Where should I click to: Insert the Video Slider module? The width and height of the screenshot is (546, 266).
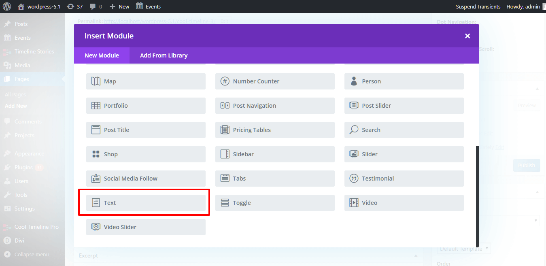tap(146, 227)
